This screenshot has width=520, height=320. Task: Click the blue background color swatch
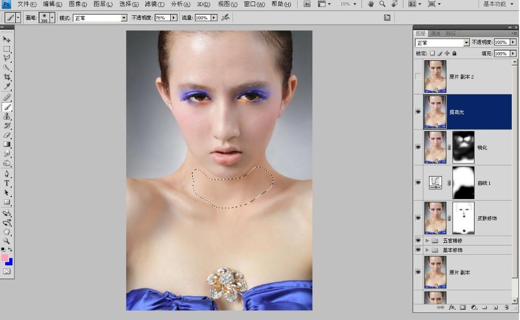coord(10,262)
